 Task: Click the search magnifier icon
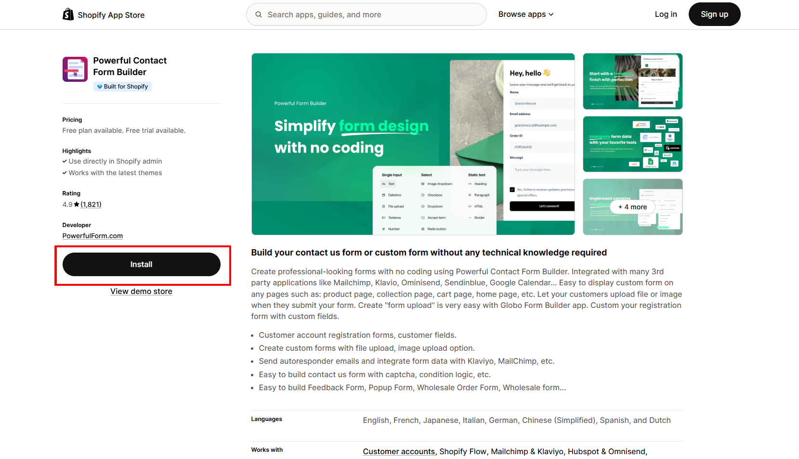click(x=259, y=14)
